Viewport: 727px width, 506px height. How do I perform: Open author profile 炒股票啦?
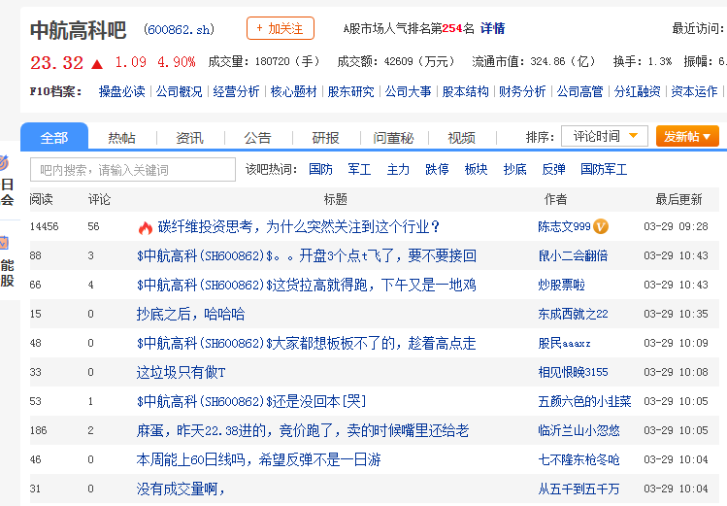click(561, 285)
